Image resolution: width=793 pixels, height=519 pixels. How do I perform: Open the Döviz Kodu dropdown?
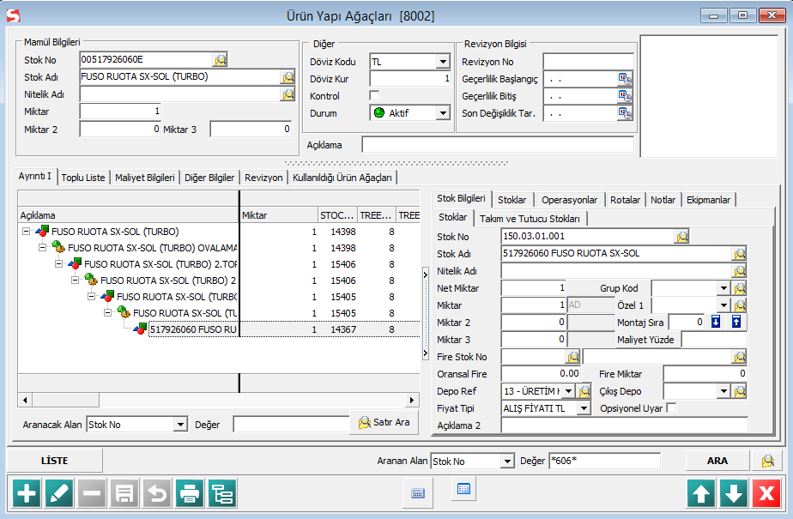point(443,62)
